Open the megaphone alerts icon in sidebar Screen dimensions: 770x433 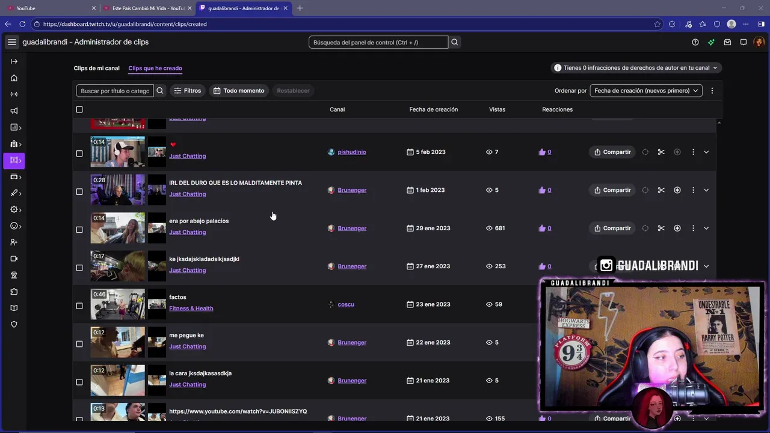14,111
